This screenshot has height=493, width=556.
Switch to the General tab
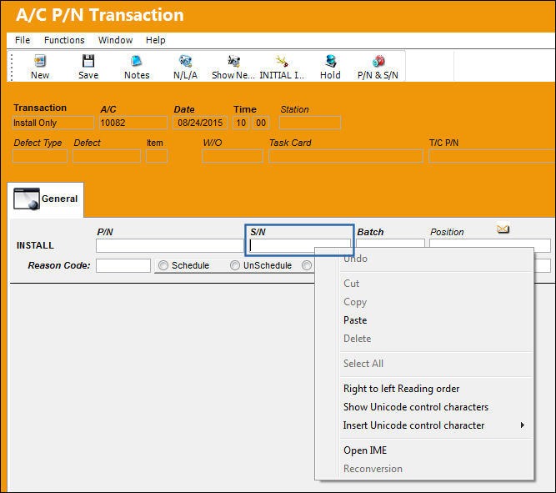click(45, 199)
